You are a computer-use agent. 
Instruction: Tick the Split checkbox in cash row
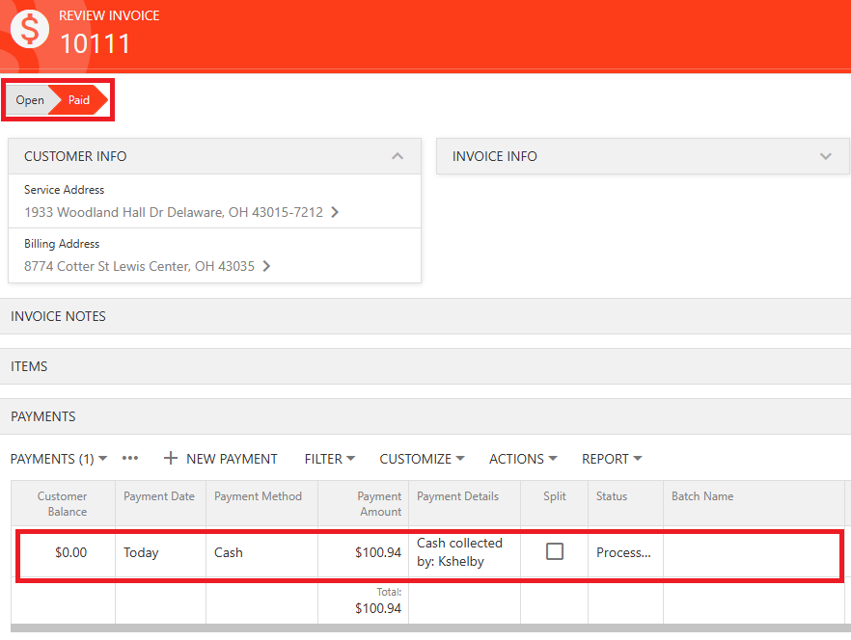[555, 551]
